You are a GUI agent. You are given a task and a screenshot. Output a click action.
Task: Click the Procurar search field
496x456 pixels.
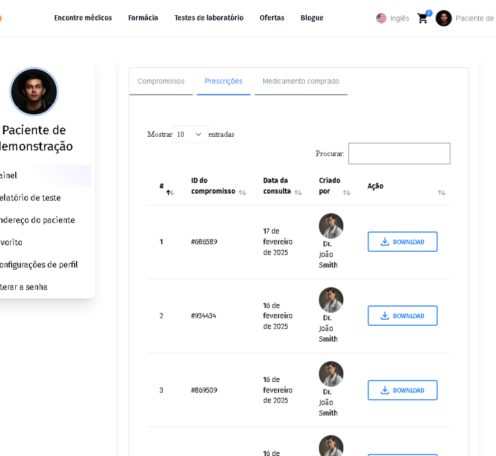tap(399, 153)
